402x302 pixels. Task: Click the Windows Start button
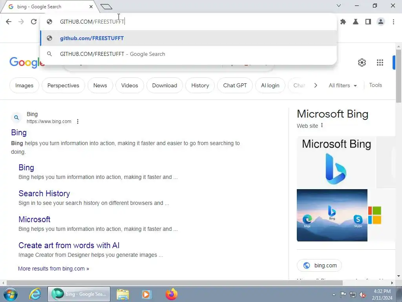point(11,294)
